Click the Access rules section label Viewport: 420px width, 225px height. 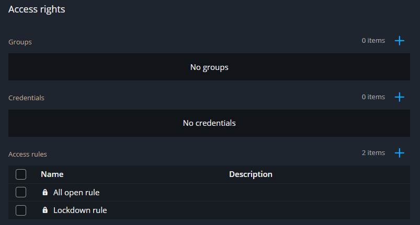[x=28, y=154]
